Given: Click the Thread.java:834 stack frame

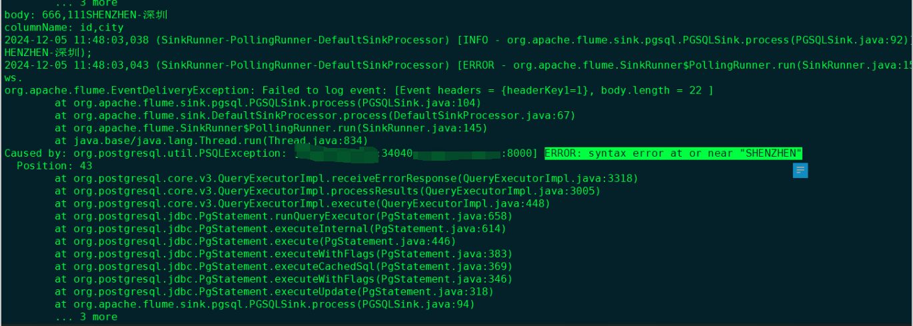Looking at the screenshot, I should 211,141.
